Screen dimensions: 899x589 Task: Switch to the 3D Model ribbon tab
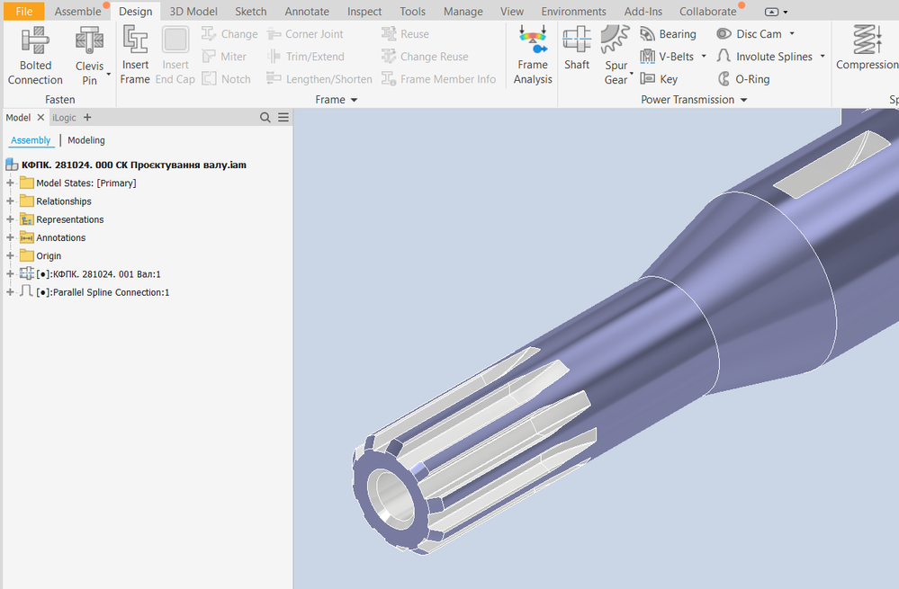pos(193,12)
